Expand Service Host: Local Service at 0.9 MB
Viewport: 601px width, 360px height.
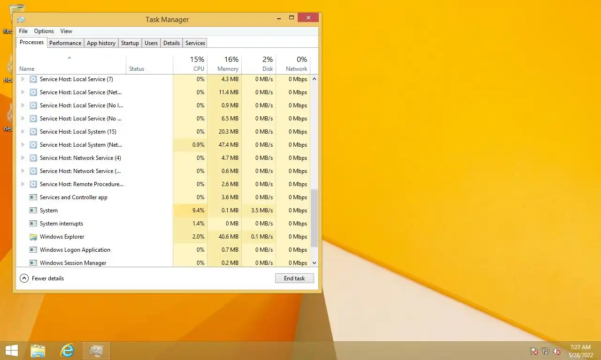click(23, 105)
